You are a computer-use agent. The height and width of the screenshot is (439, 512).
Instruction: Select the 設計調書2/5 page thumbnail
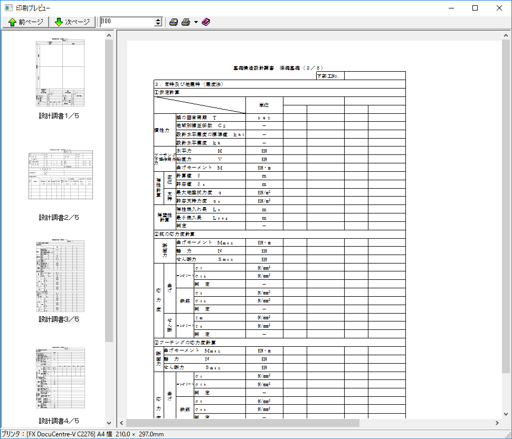(x=61, y=174)
